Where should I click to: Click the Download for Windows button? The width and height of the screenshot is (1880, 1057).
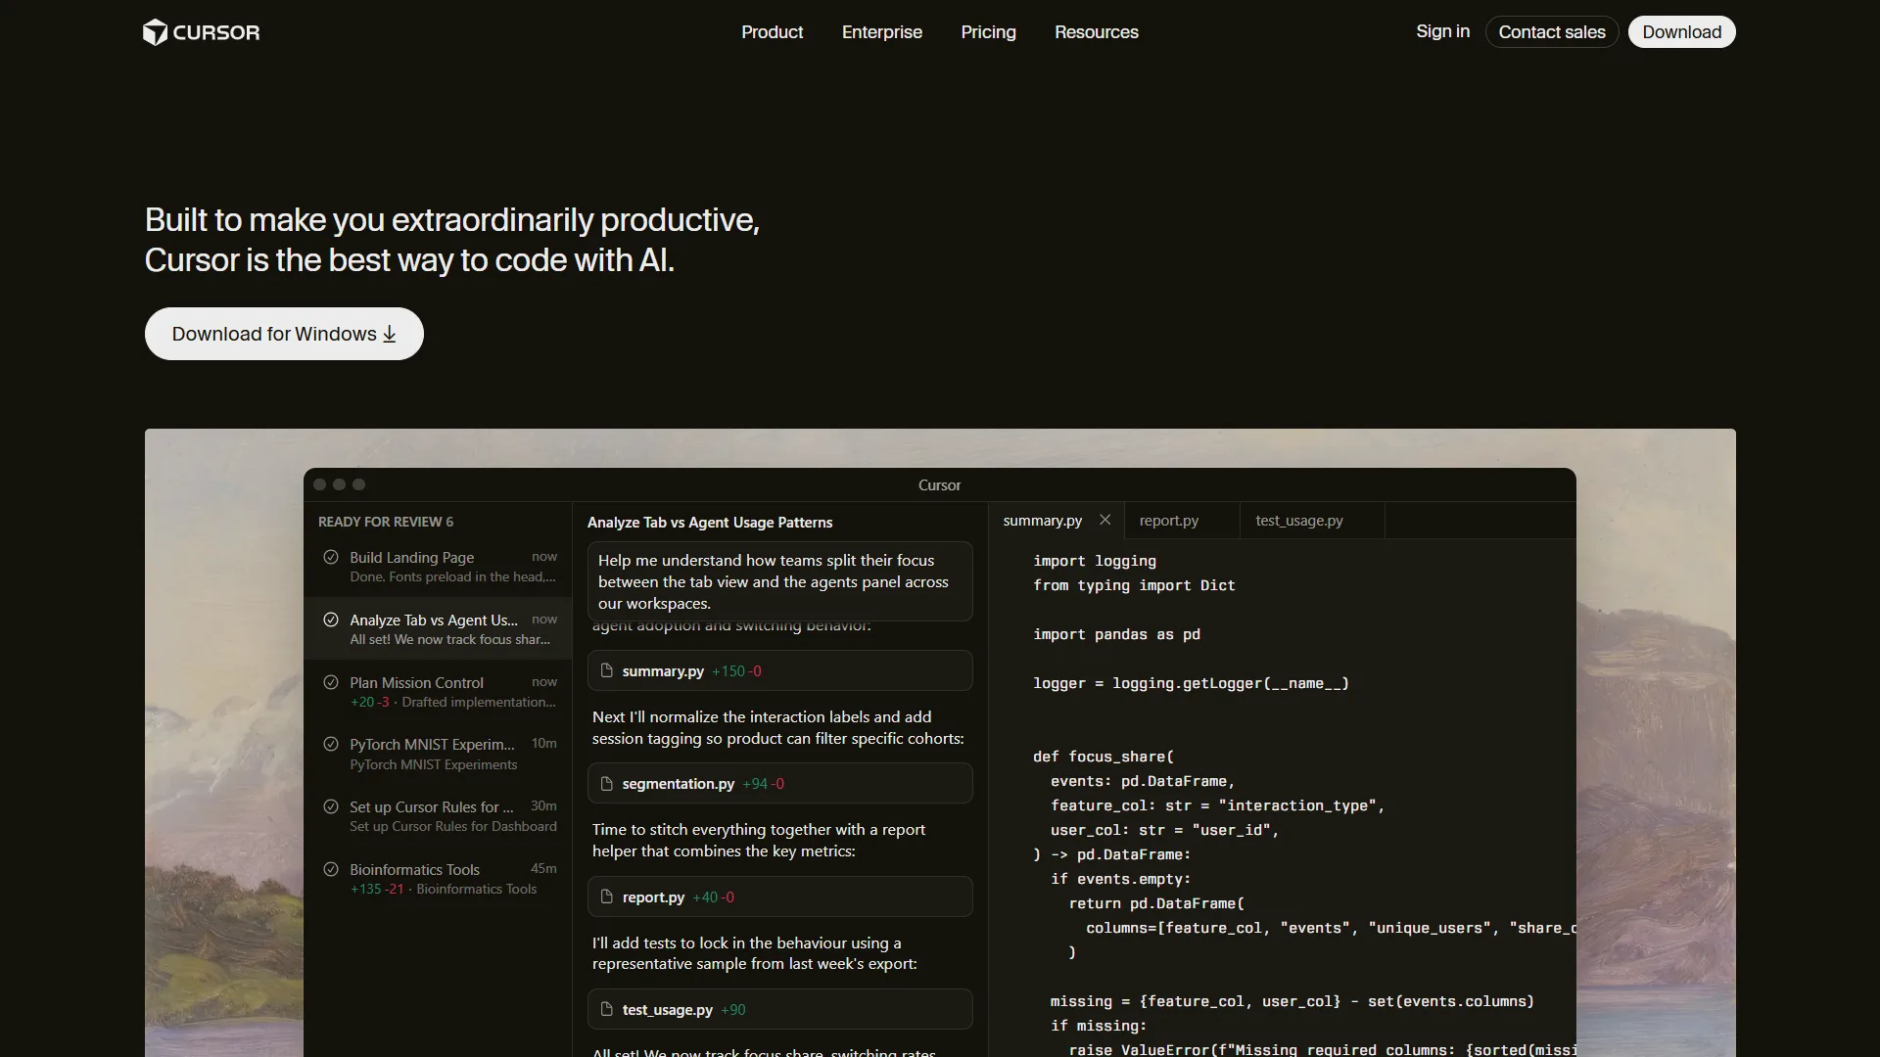tap(284, 334)
